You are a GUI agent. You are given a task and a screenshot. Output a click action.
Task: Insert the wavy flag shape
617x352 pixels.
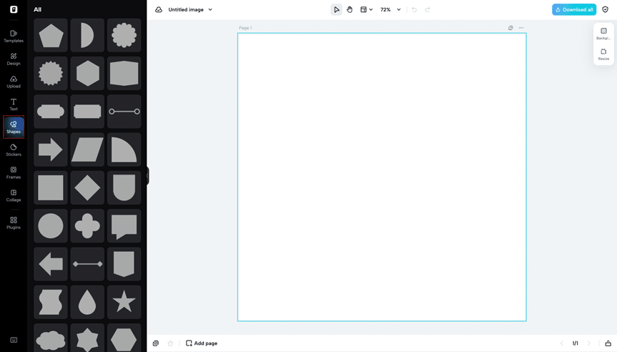pyautogui.click(x=51, y=302)
